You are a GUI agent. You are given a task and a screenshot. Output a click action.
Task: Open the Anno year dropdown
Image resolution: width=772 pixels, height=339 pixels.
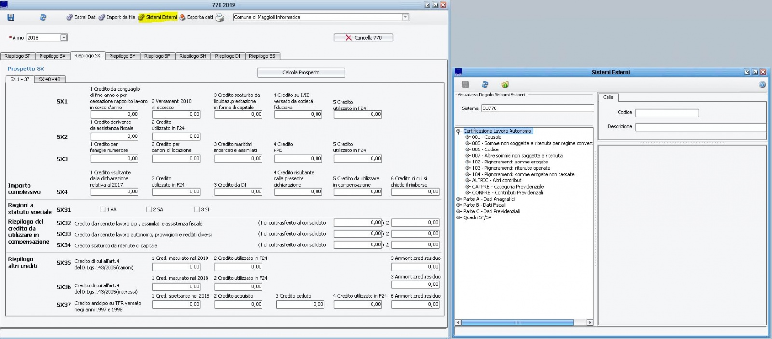tap(64, 38)
